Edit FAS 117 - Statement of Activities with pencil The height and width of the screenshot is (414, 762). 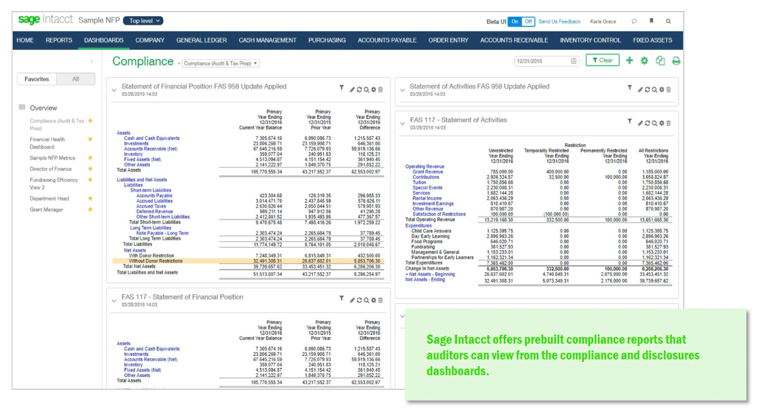(x=640, y=123)
